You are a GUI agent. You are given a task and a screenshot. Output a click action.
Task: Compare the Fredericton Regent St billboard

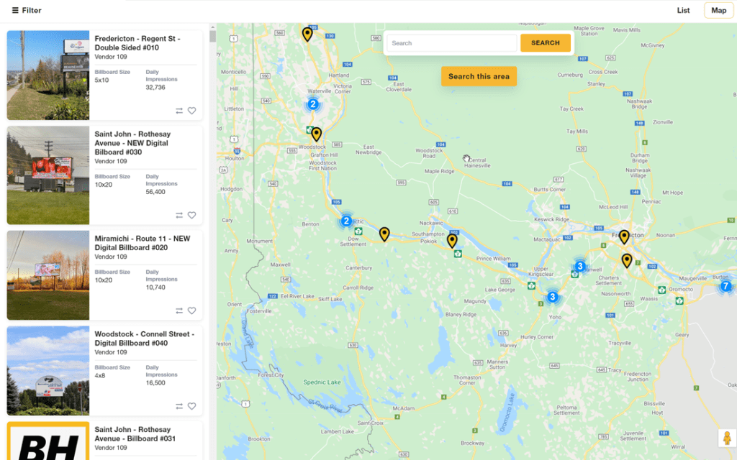(x=179, y=111)
